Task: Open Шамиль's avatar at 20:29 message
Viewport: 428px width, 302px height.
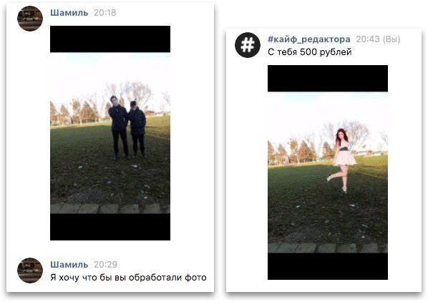Action: pos(30,271)
